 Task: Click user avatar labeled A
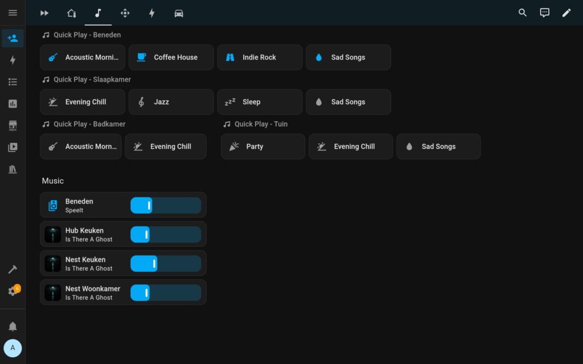(x=13, y=348)
